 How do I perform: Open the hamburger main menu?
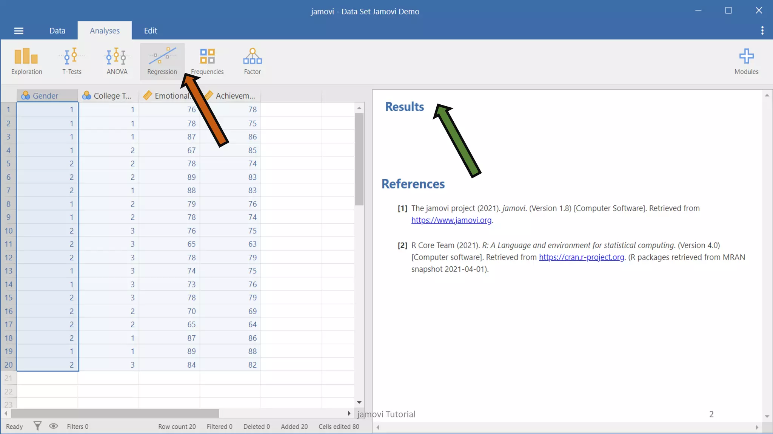click(18, 31)
